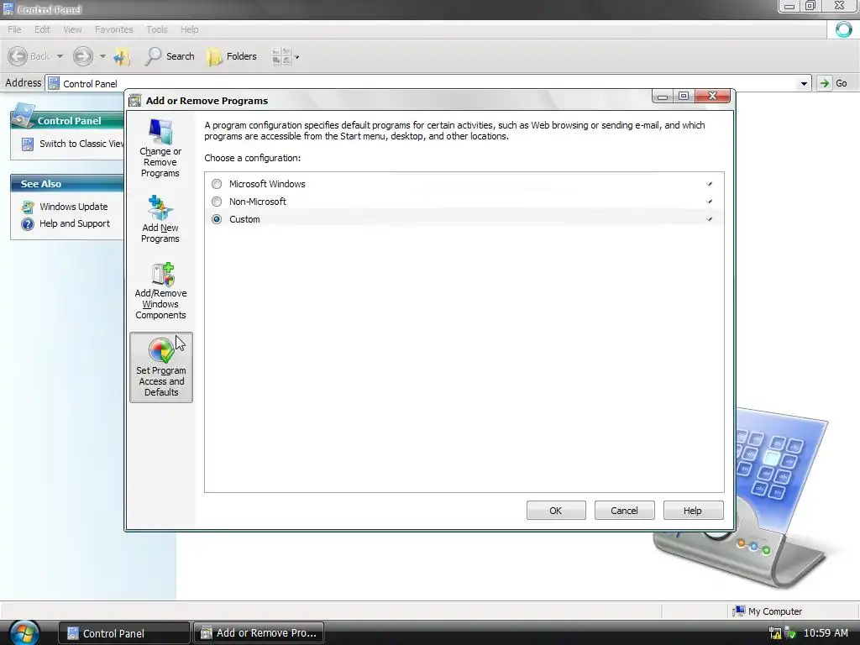Image resolution: width=860 pixels, height=645 pixels.
Task: Go up one folder level
Action: click(122, 56)
